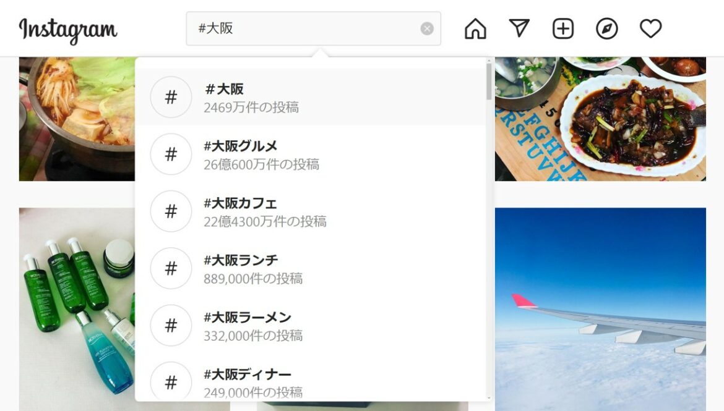
Task: Open Direct messages paper plane icon
Action: click(x=519, y=28)
